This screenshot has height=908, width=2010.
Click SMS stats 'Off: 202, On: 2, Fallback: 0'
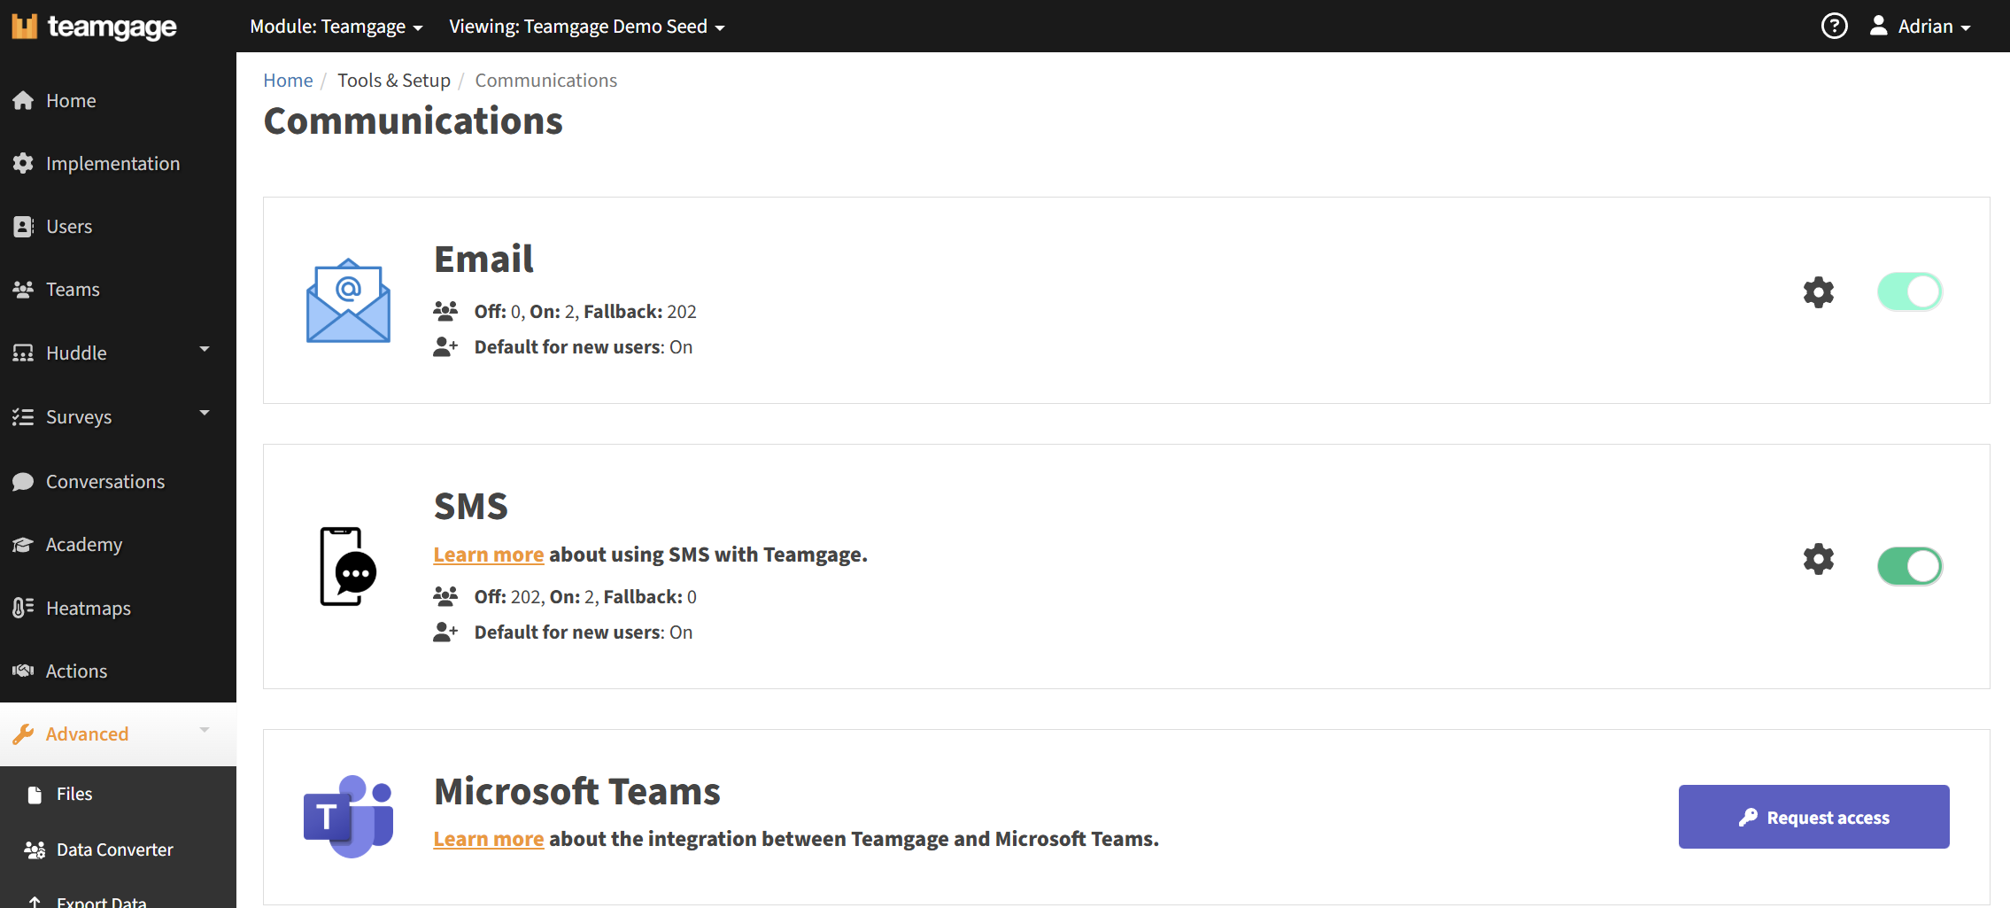[x=585, y=596]
